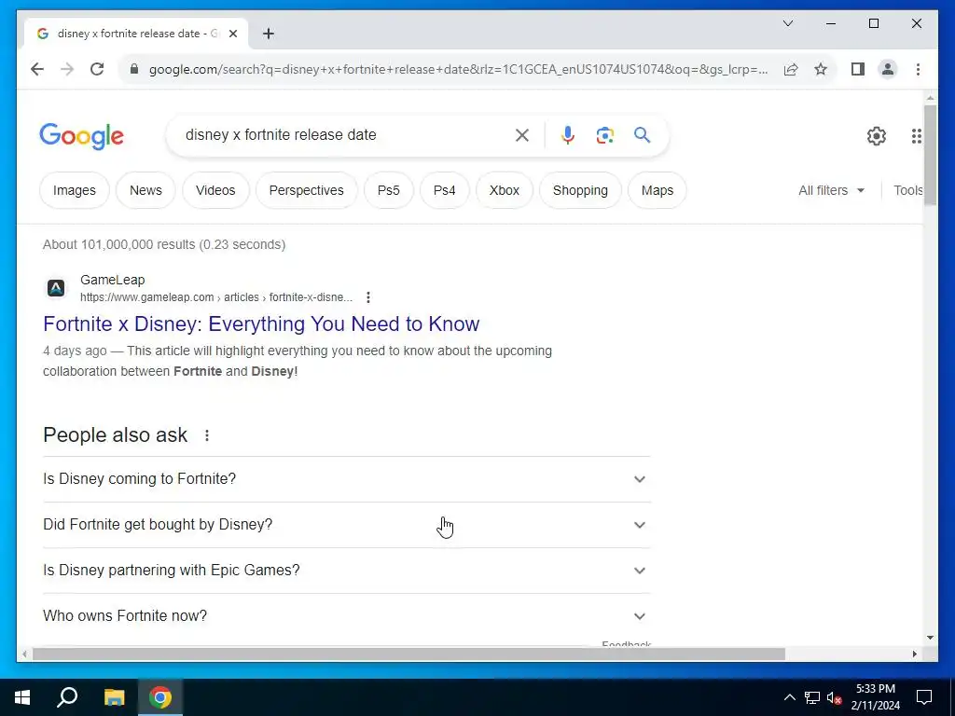Viewport: 955px width, 716px height.
Task: Start voice search with the microphone icon
Action: pyautogui.click(x=568, y=135)
